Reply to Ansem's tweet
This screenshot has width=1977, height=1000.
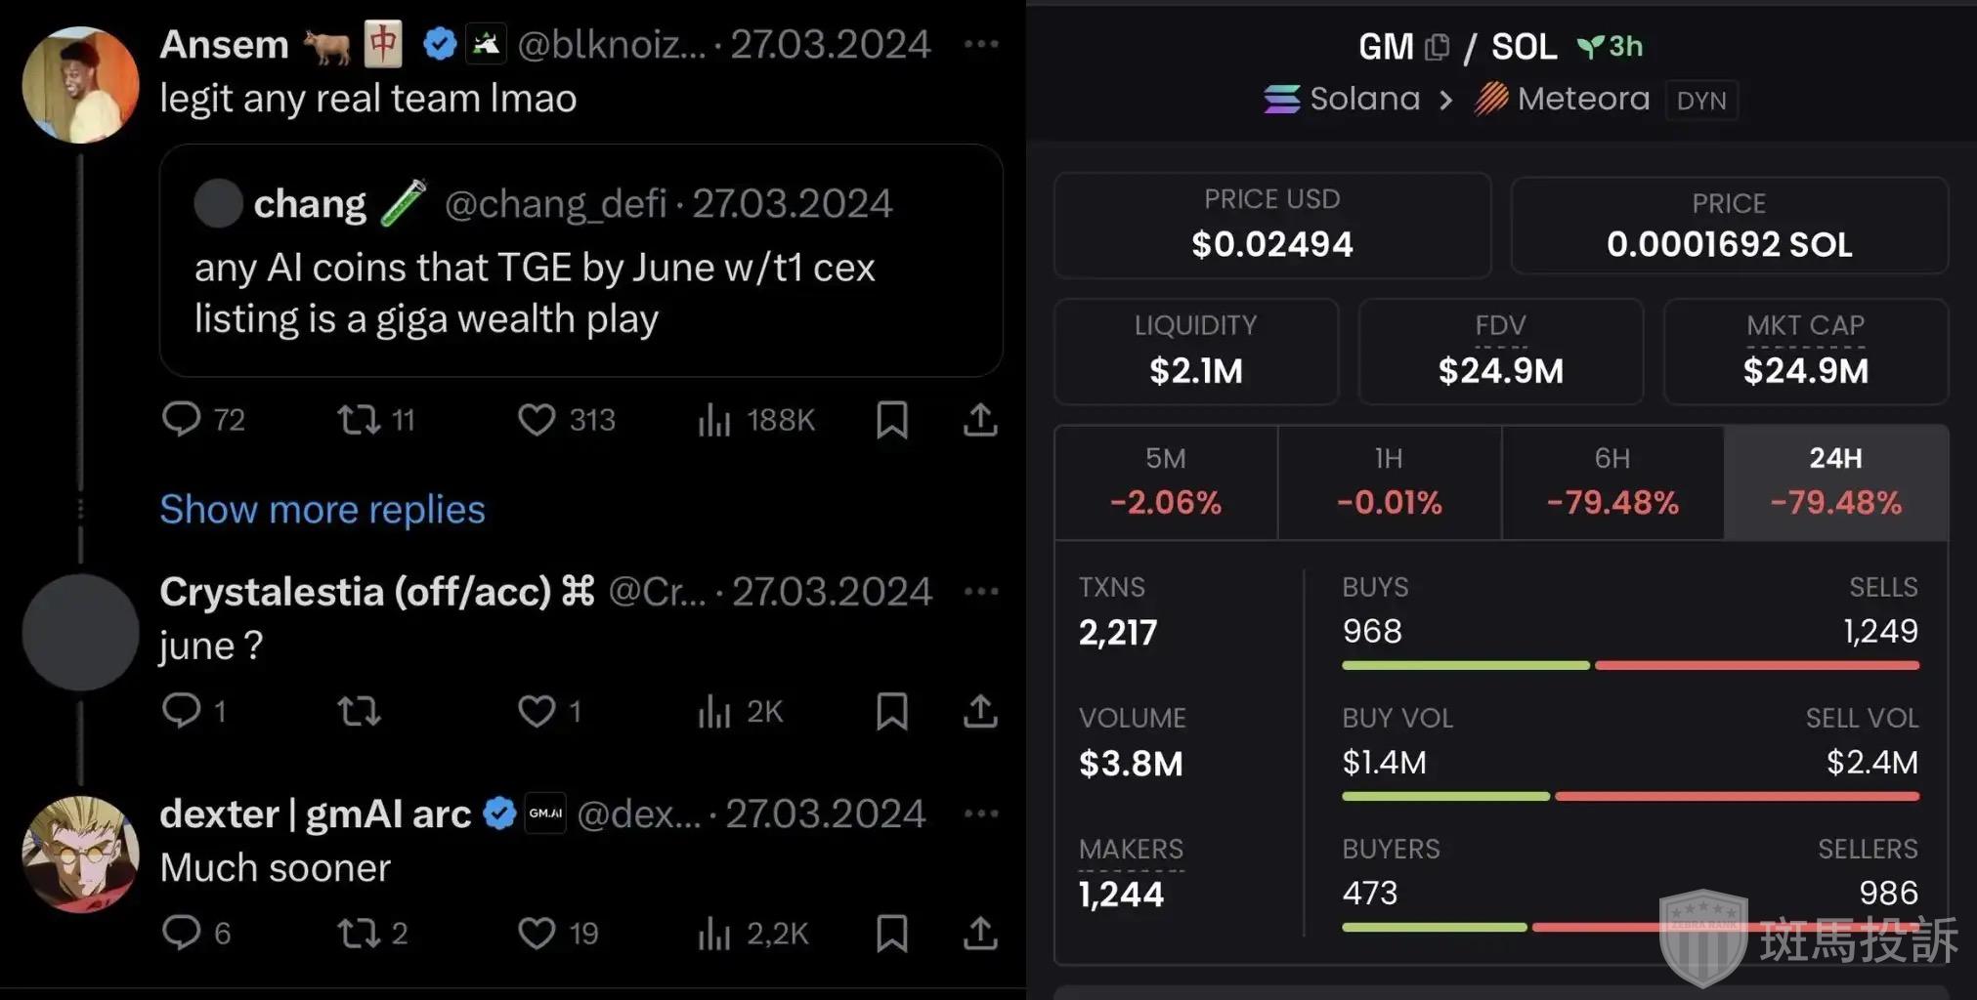[x=182, y=419]
